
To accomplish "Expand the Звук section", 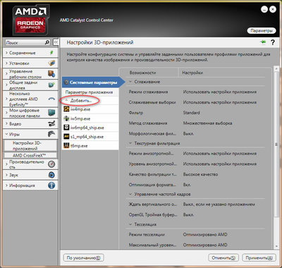I will 6,175.
